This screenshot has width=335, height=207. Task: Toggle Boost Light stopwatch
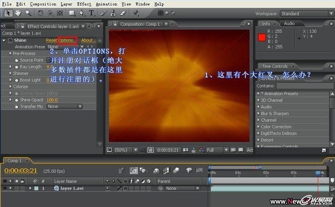pyautogui.click(x=16, y=80)
